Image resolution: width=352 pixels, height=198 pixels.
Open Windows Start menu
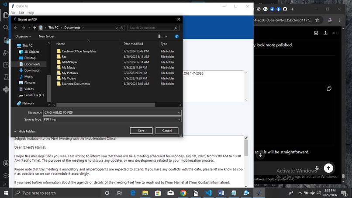(6, 193)
